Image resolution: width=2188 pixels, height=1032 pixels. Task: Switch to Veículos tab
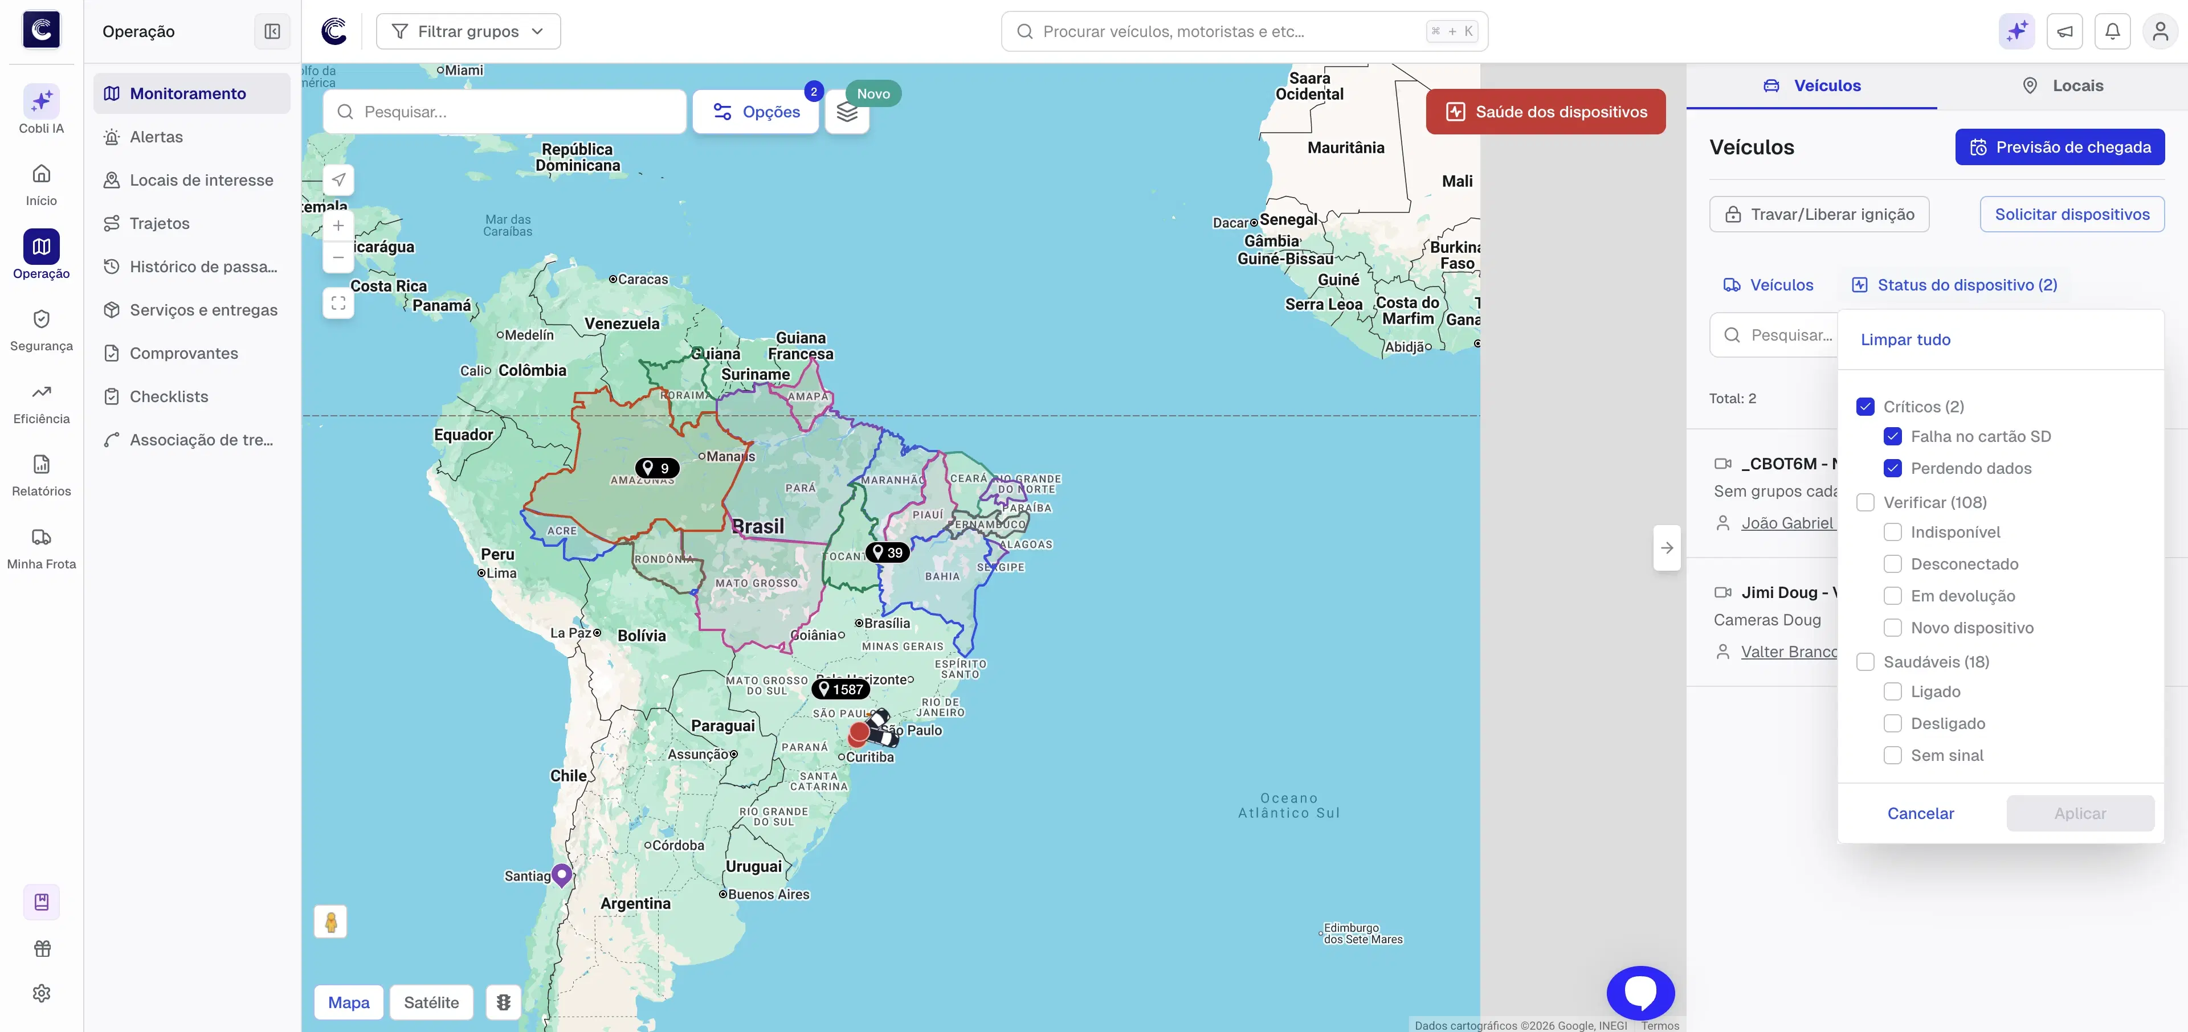pos(1812,86)
